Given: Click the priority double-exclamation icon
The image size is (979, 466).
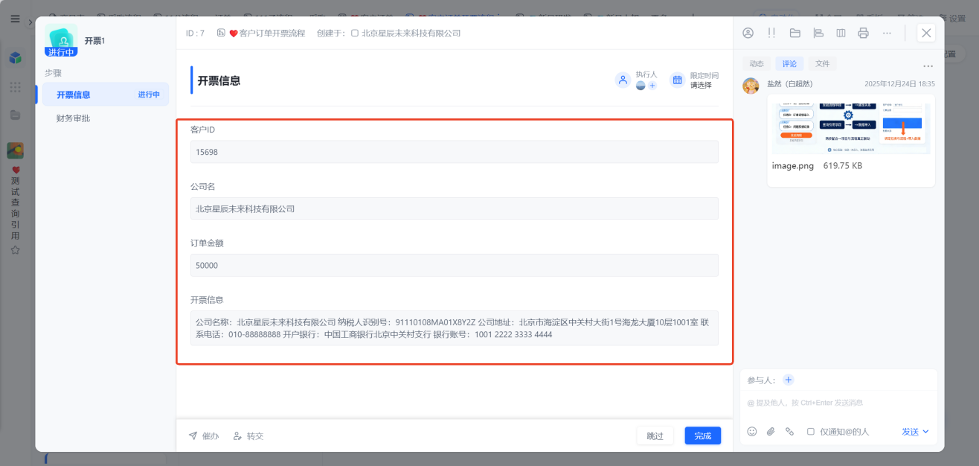Looking at the screenshot, I should (x=771, y=33).
